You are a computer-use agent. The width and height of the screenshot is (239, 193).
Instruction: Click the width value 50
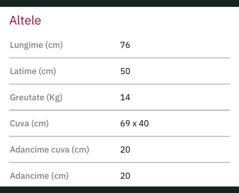[x=125, y=71]
